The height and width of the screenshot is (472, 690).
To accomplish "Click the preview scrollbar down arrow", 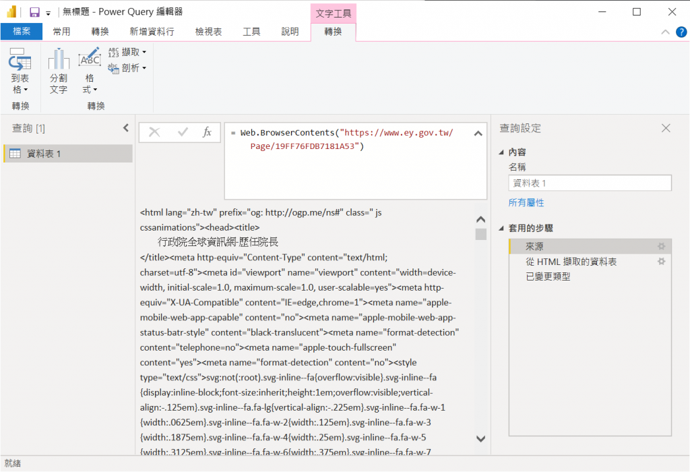I will click(481, 438).
